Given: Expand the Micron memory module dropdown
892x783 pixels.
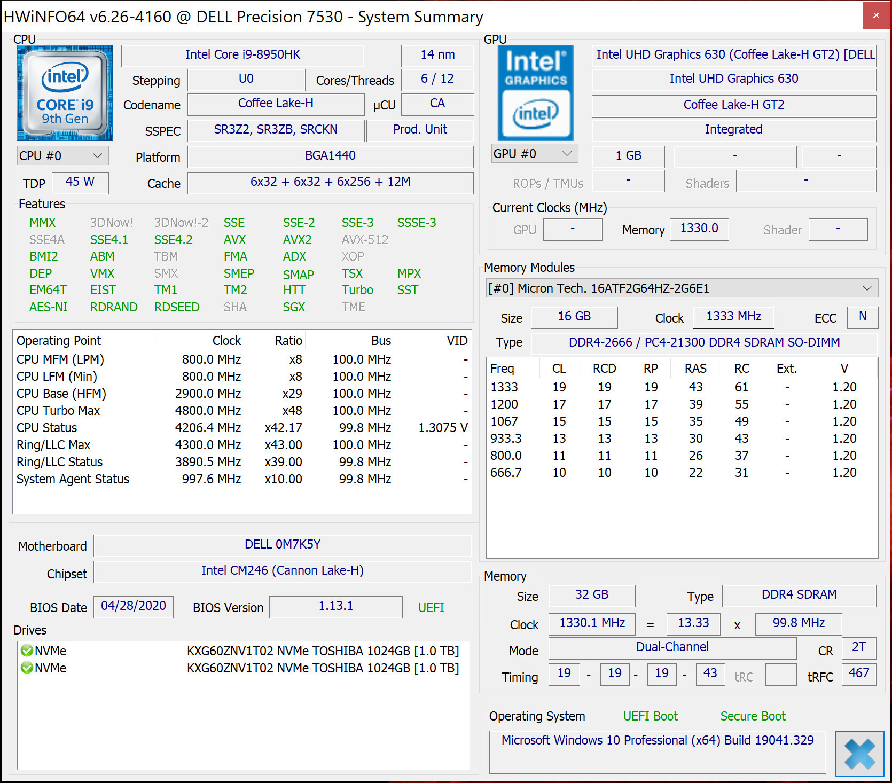Looking at the screenshot, I should (x=682, y=288).
